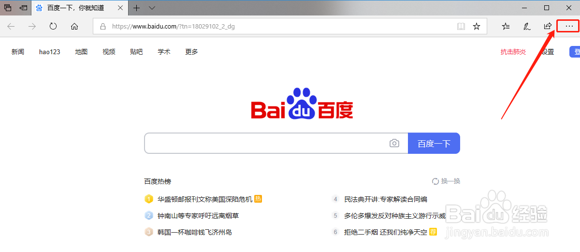
Task: Go forward to the next page
Action: pos(32,27)
